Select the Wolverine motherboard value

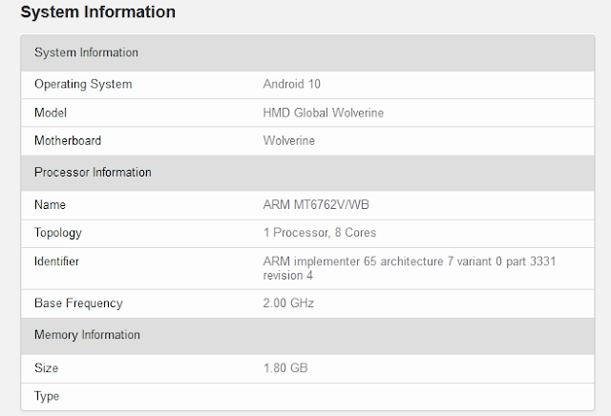(x=288, y=140)
